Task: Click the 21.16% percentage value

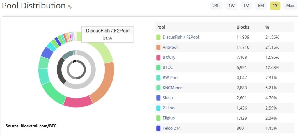Action: point(272,47)
